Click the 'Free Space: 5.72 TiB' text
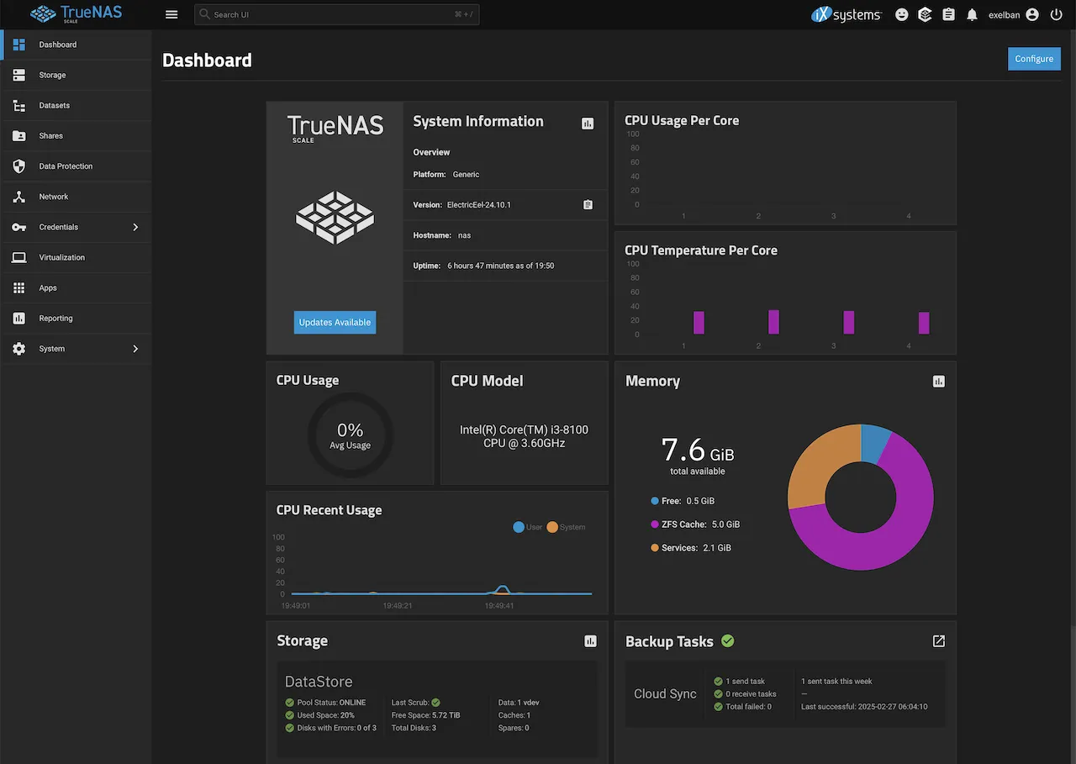This screenshot has width=1076, height=764. (x=425, y=715)
